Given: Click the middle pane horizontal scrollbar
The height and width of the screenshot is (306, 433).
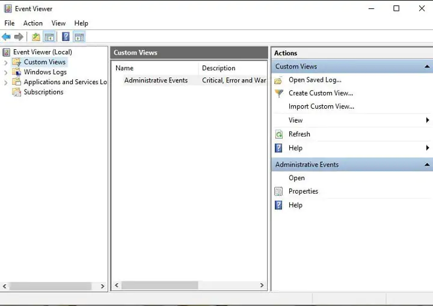Looking at the screenshot, I should tap(159, 286).
